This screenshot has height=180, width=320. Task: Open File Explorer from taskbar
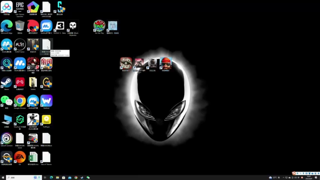(x=57, y=178)
